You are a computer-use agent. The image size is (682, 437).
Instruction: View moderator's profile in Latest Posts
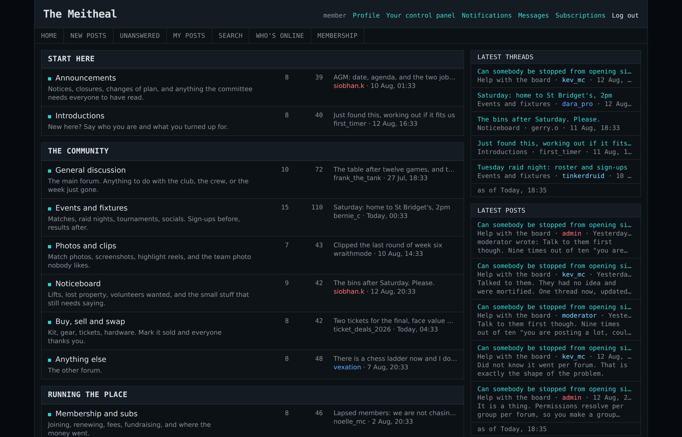[x=579, y=315]
